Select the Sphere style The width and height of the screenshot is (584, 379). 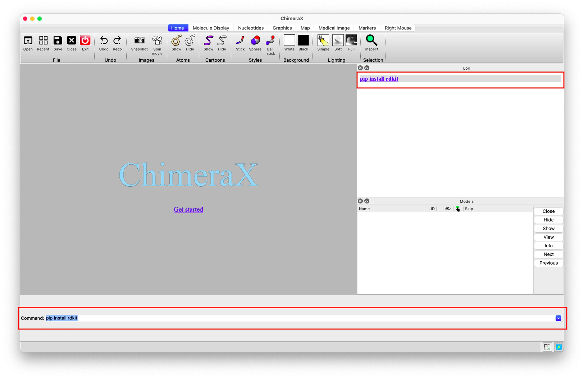coord(255,40)
